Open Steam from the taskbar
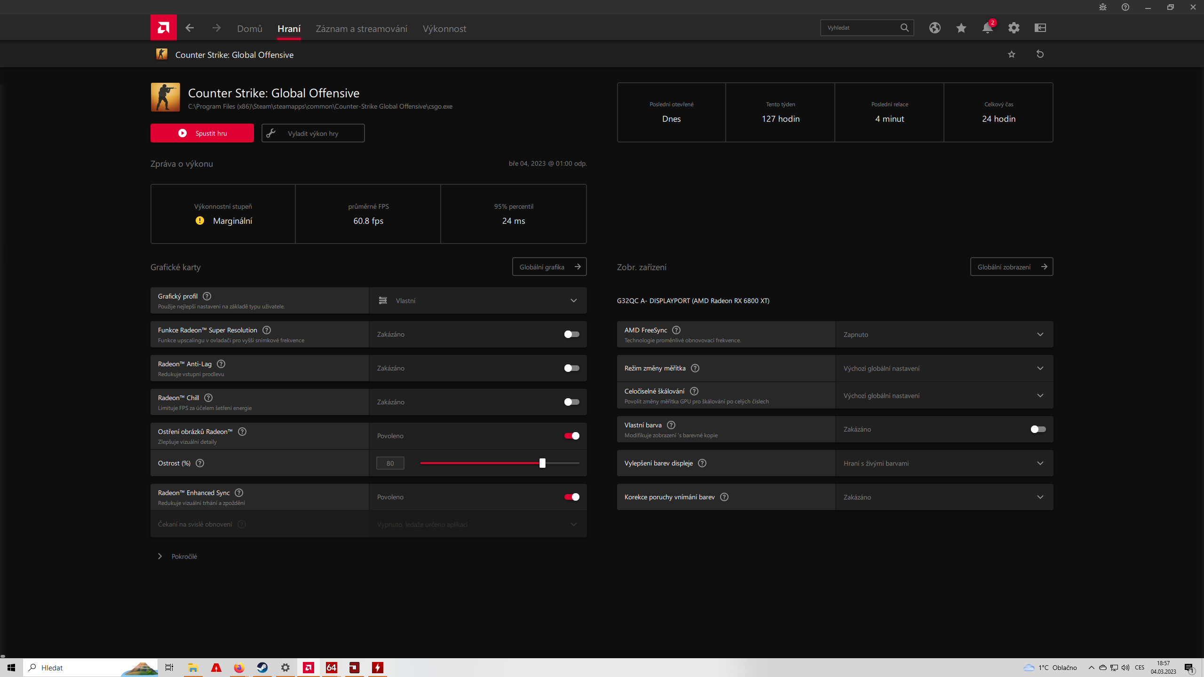The image size is (1204, 677). point(262,668)
